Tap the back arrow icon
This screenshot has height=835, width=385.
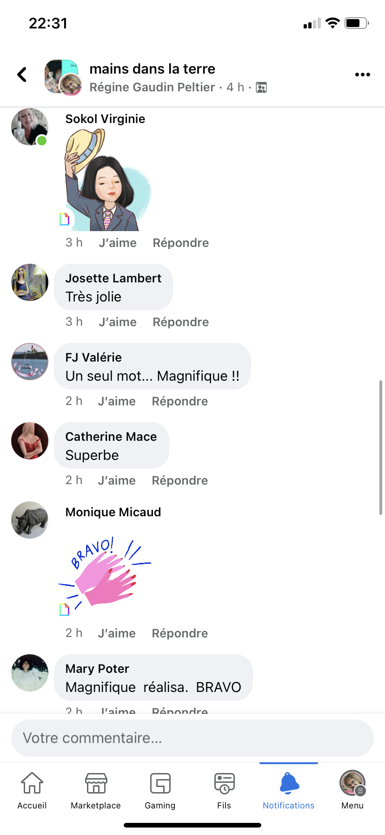click(22, 75)
